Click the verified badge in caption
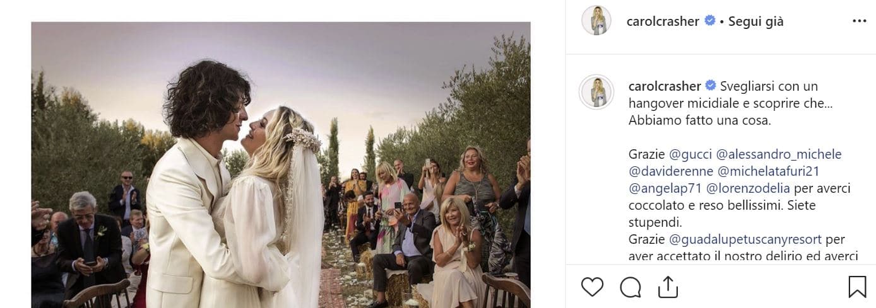876x308 pixels. pyautogui.click(x=711, y=86)
